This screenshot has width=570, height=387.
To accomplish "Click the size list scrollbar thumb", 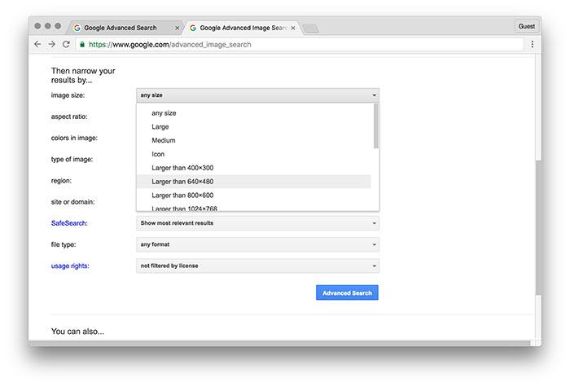I will 375,125.
